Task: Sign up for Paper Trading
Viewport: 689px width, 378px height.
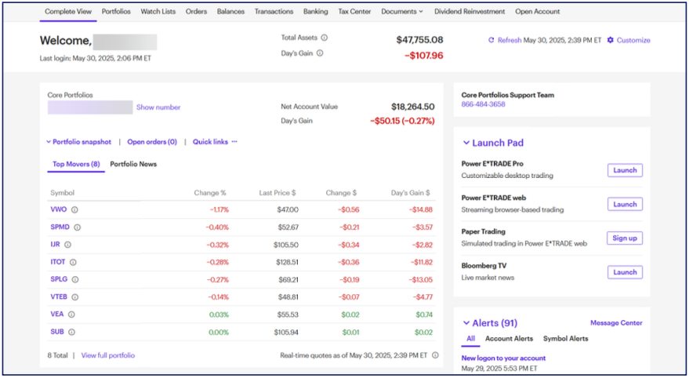Action: (625, 238)
